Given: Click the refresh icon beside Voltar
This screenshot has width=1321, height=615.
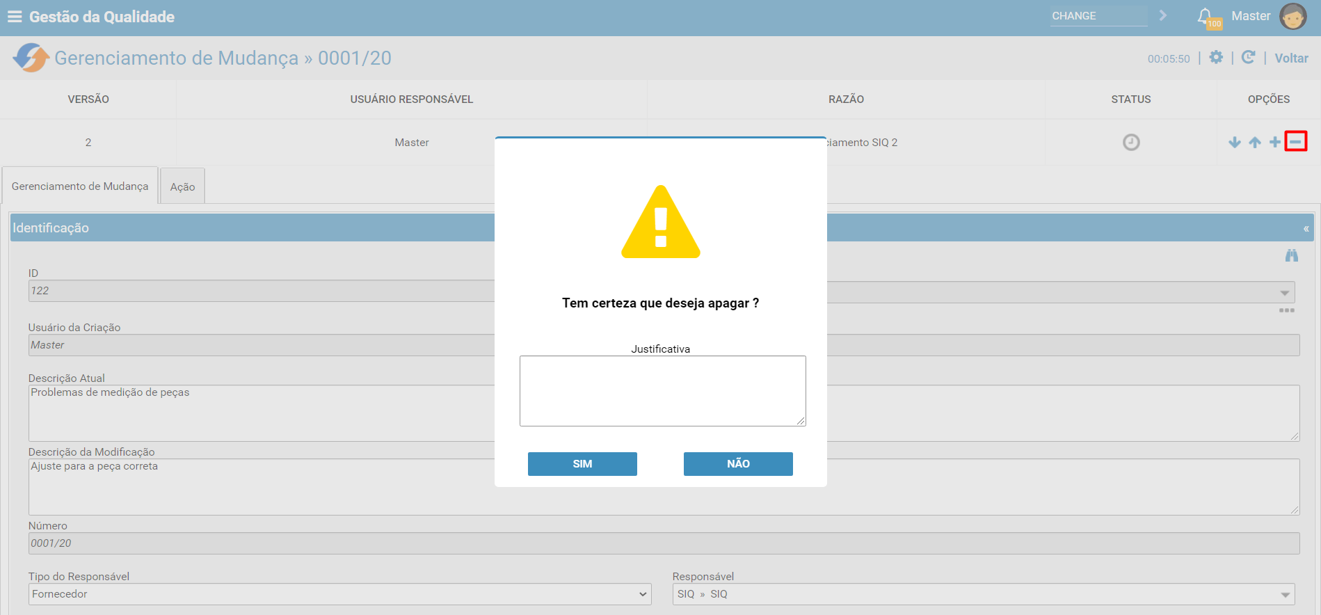Looking at the screenshot, I should [x=1248, y=57].
